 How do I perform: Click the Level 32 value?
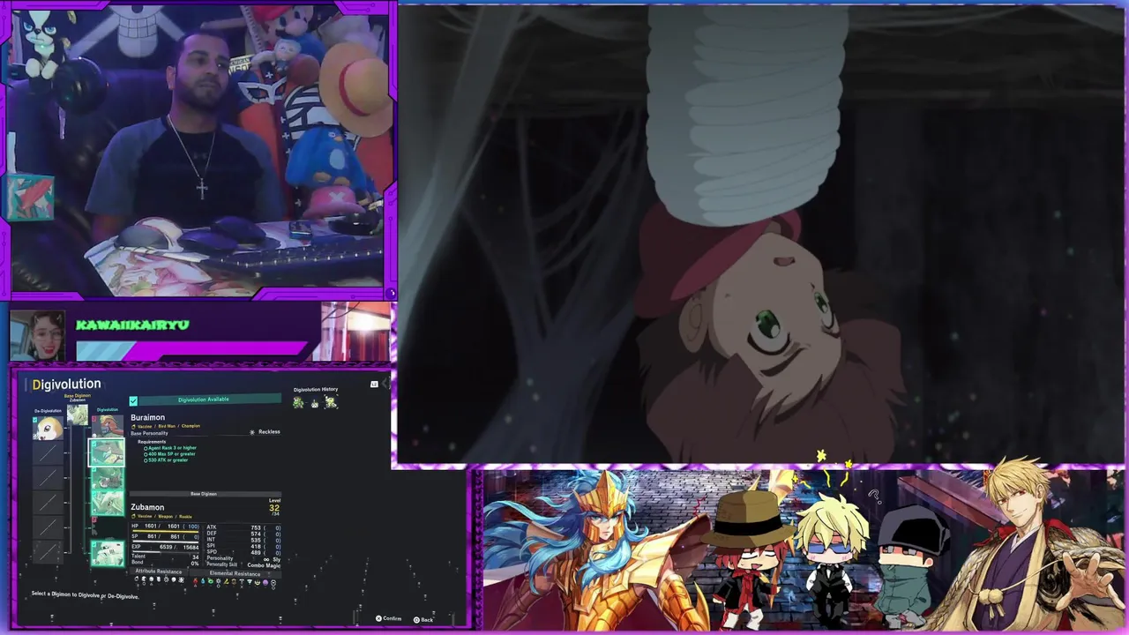point(274,508)
